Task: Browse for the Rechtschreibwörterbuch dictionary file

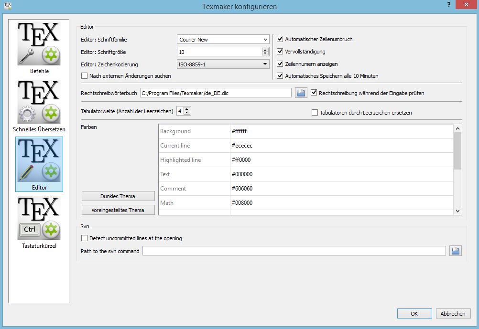Action: click(x=301, y=93)
